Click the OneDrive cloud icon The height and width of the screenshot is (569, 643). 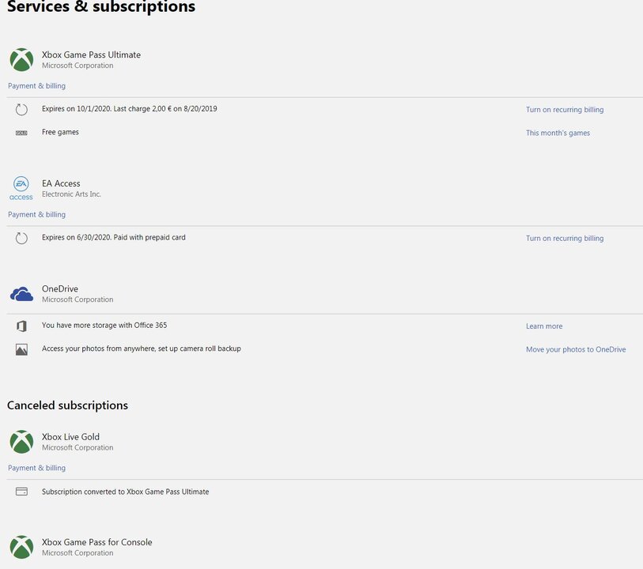(x=21, y=294)
